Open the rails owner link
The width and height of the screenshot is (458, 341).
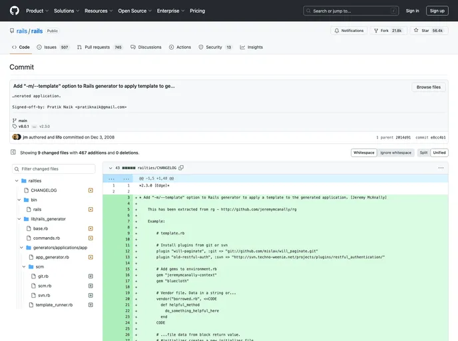tap(21, 31)
